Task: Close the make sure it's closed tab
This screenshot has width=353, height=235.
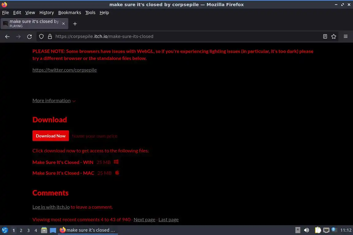Action: 63,24
